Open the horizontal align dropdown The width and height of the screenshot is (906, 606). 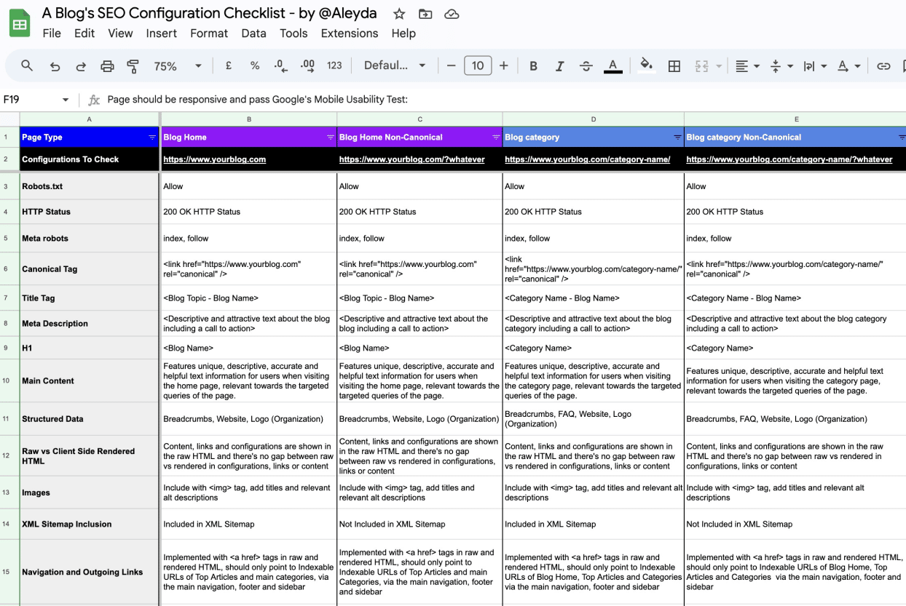pos(747,66)
